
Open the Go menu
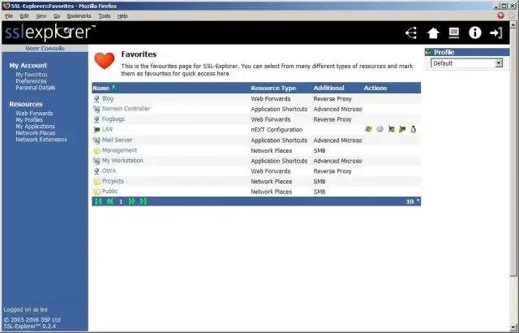(57, 16)
